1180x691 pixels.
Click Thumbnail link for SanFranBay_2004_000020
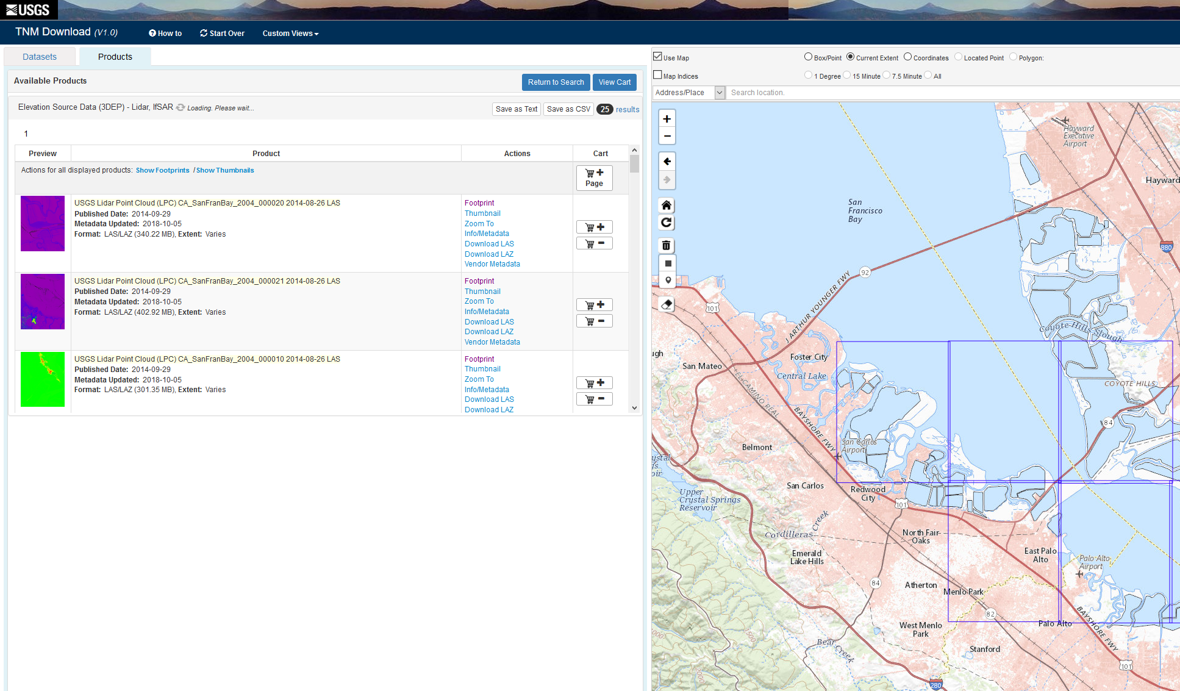point(482,213)
